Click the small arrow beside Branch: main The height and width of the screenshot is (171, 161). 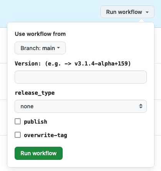tap(58, 48)
